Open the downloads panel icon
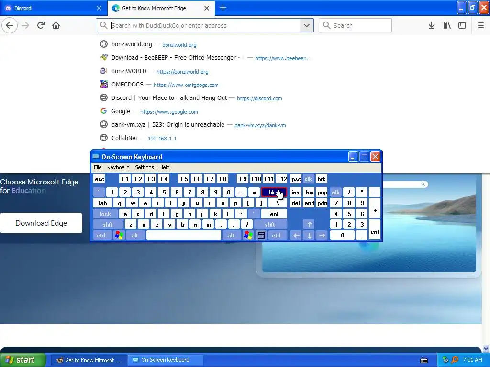Image resolution: width=490 pixels, height=367 pixels. click(432, 25)
